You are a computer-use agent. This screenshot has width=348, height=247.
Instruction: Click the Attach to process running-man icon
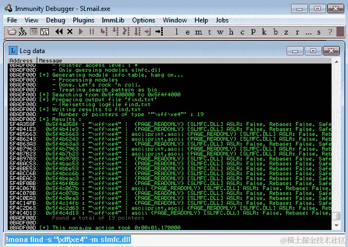(x=22, y=32)
